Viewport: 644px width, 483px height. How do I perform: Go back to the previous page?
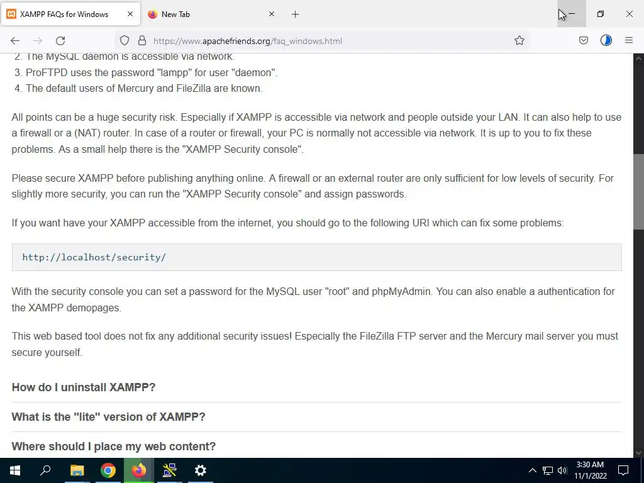point(15,41)
